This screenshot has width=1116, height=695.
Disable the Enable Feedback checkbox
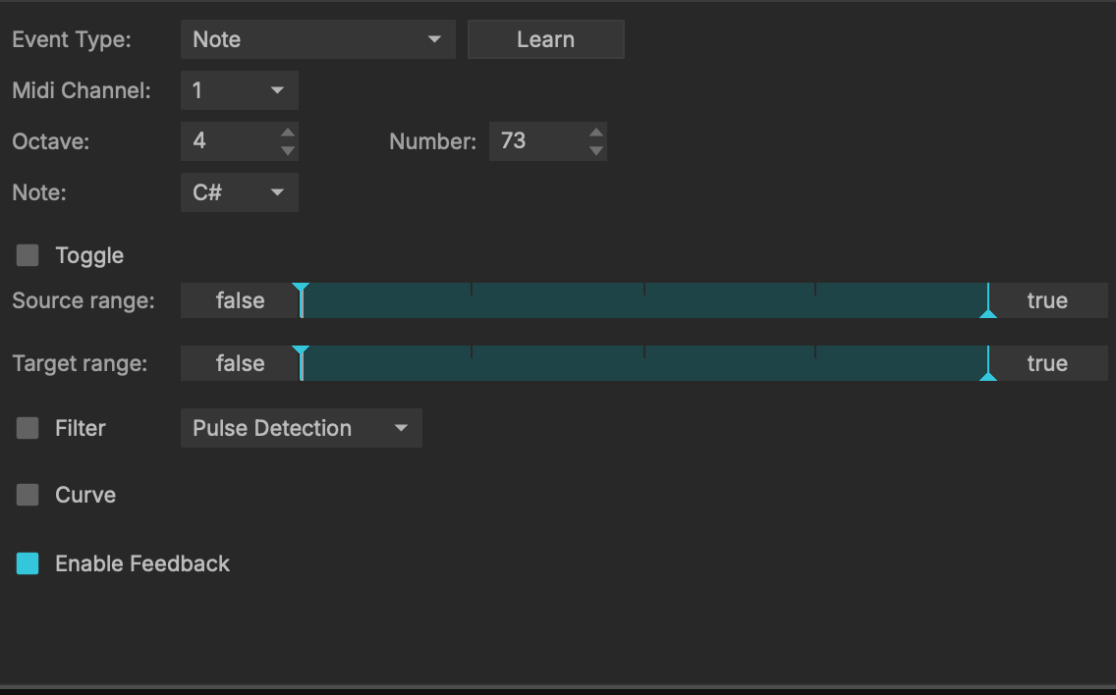(x=27, y=563)
